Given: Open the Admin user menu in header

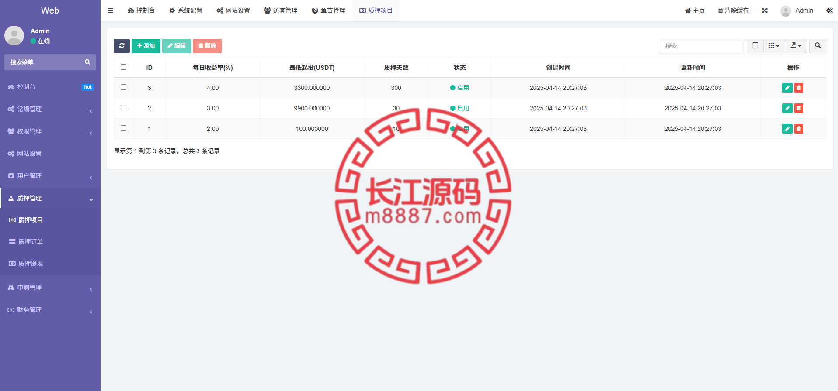Looking at the screenshot, I should [x=796, y=10].
